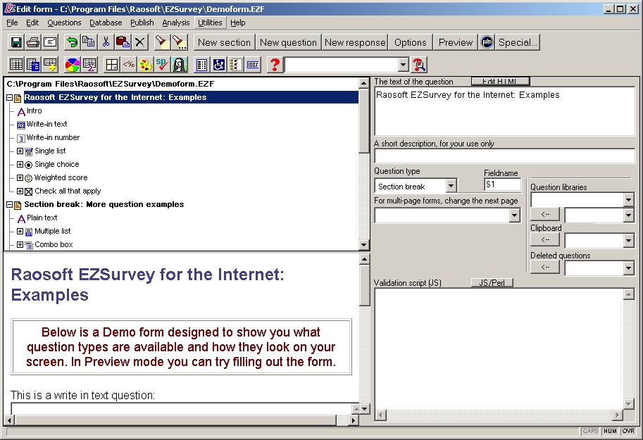
Task: Click the tree panel scroll down arrow
Action: tap(363, 245)
